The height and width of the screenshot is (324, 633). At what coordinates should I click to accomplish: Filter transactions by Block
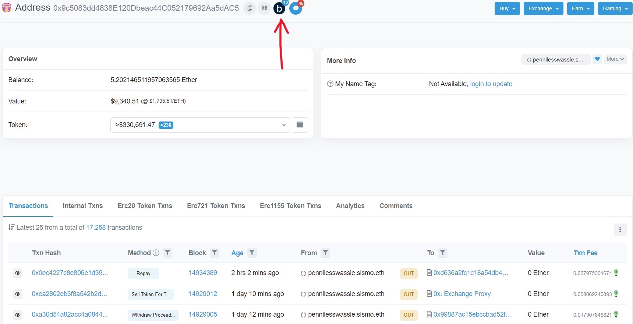tap(215, 253)
